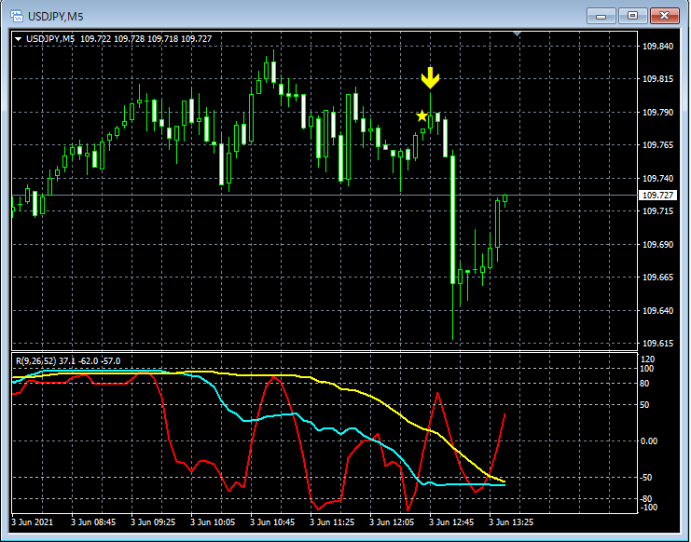Click the chart shift triangle marker
This screenshot has width=691, height=542.
517,34
